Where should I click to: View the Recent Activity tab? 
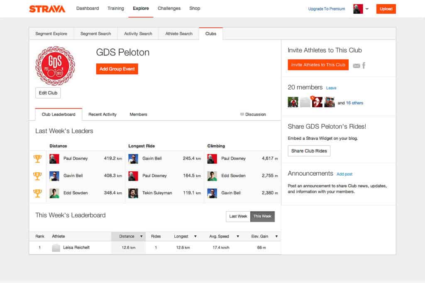103,114
